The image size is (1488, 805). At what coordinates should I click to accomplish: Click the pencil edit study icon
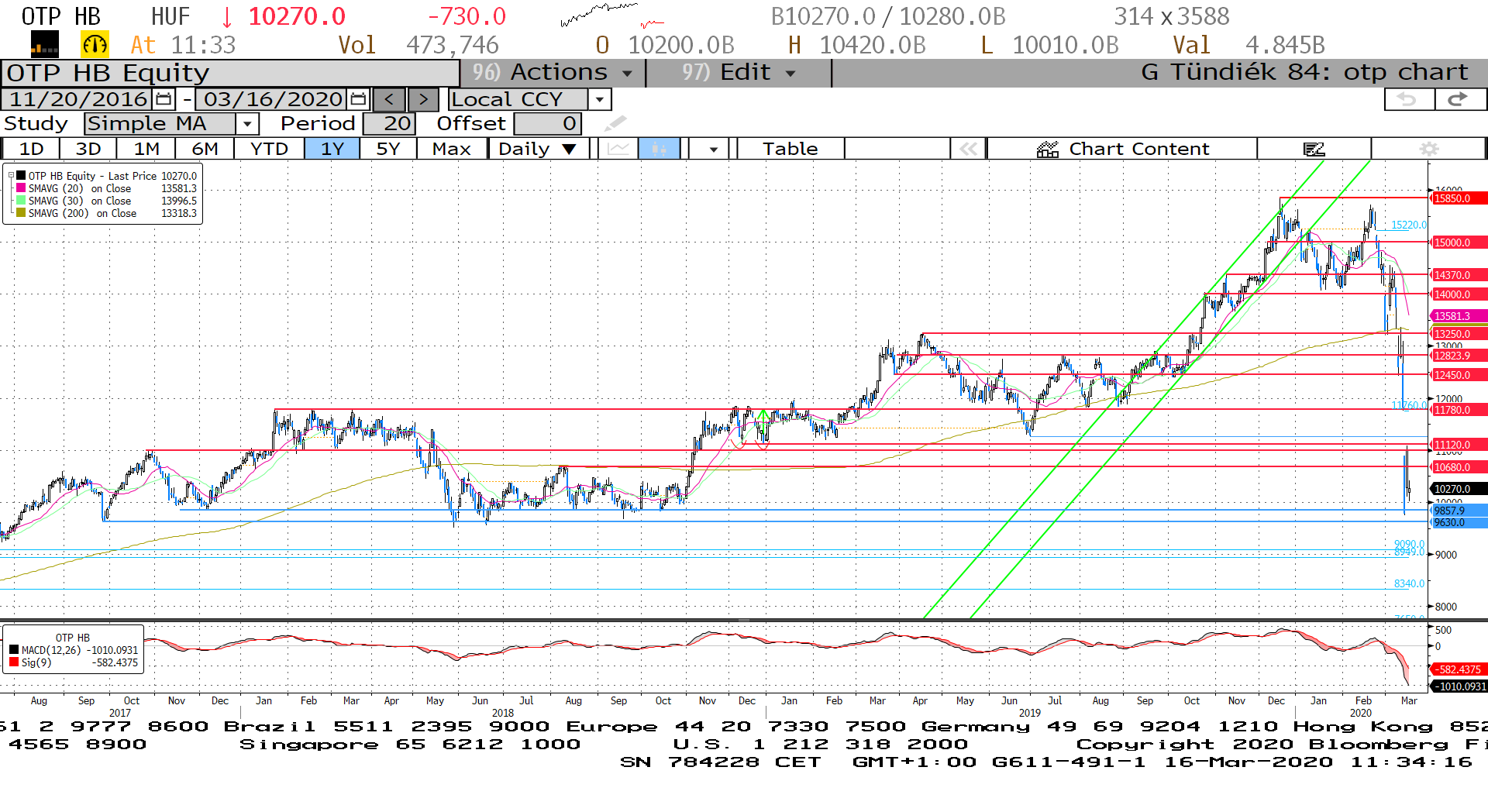coord(615,123)
